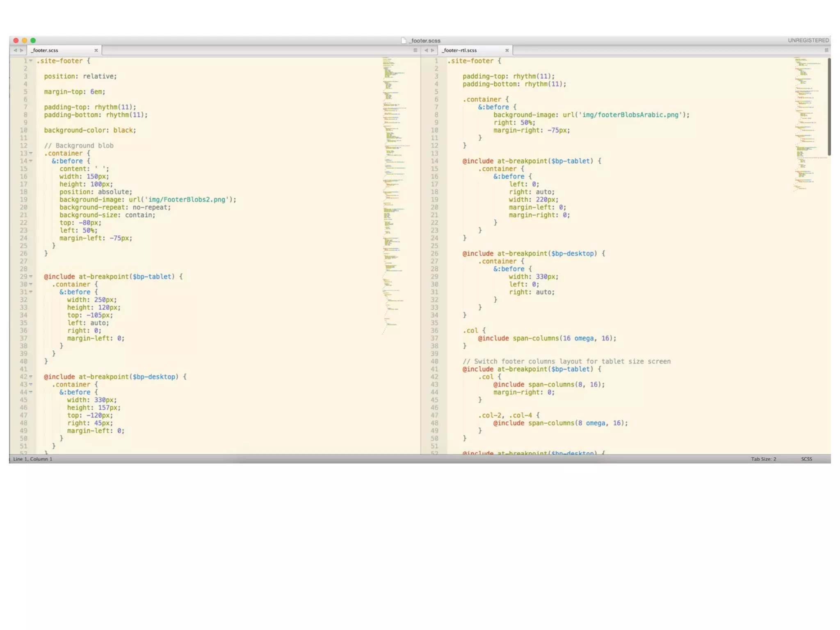This screenshot has height=630, width=840.
Task: Fold the desktop breakpoint block at line 42
Action: click(x=31, y=377)
